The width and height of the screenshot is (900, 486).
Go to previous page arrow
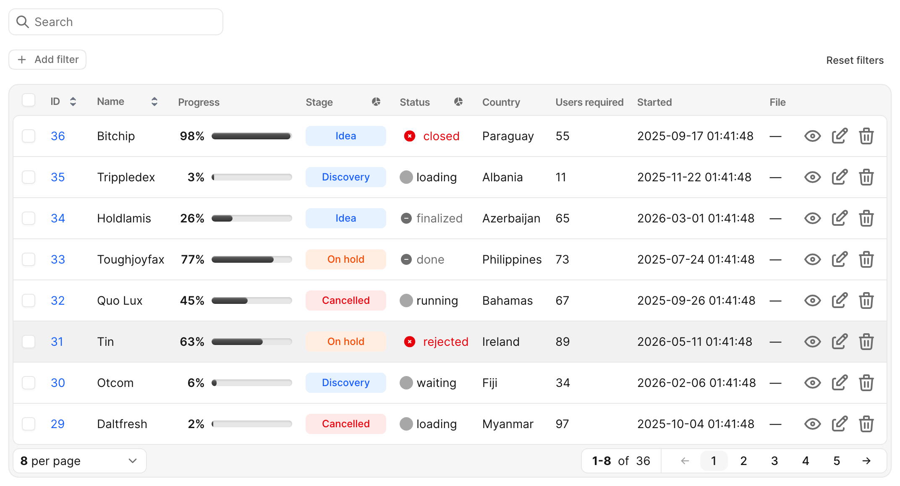685,461
